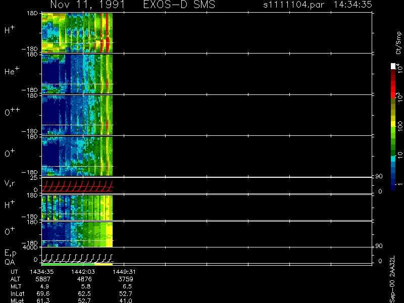Click the 'ALT' row label
Viewport: 404px width, 303px height.
point(15,279)
